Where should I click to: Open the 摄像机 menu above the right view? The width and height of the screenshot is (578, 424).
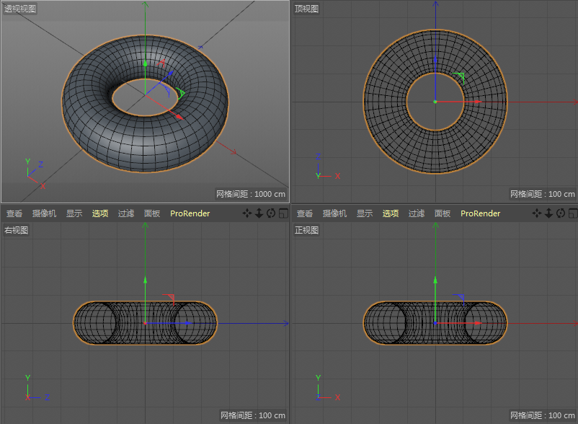point(44,213)
